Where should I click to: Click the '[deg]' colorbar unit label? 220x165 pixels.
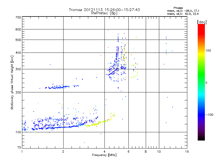tap(202, 22)
